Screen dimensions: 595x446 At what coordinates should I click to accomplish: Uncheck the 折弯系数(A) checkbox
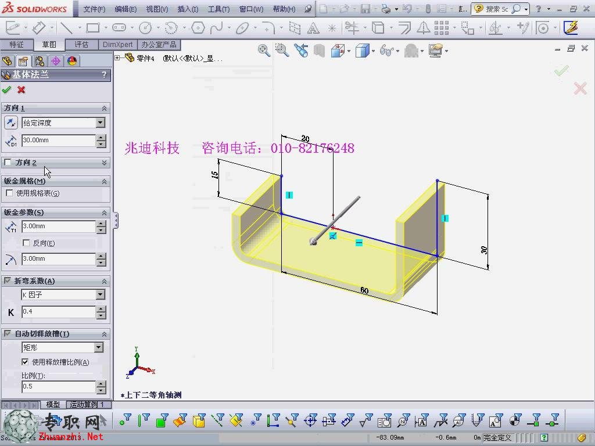click(7, 280)
